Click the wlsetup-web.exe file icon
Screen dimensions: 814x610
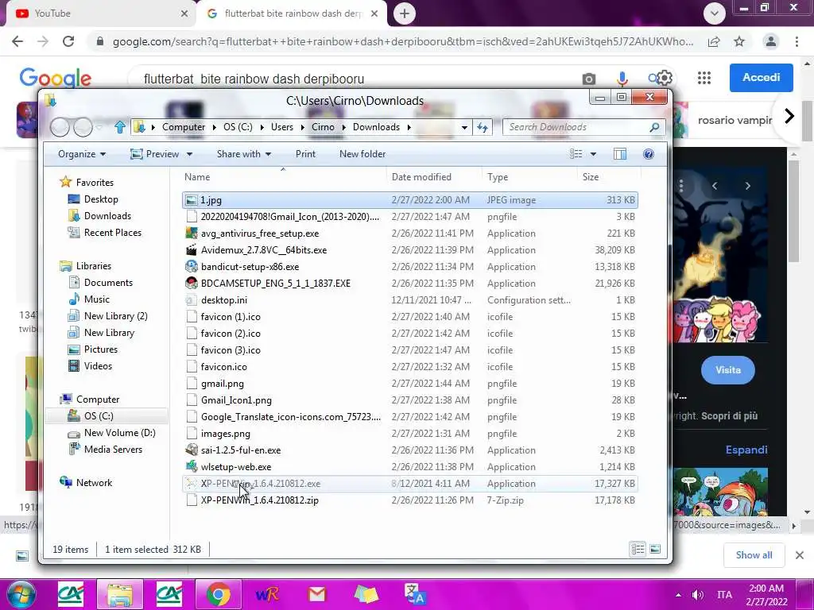tap(192, 467)
